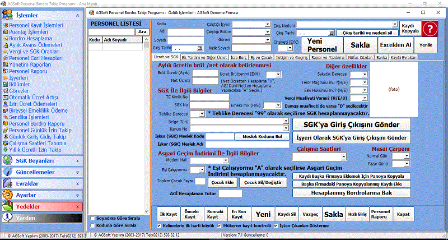Click SGK'ya Giriş Çıkışını Gönder button
448x240 pixels.
click(x=351, y=124)
